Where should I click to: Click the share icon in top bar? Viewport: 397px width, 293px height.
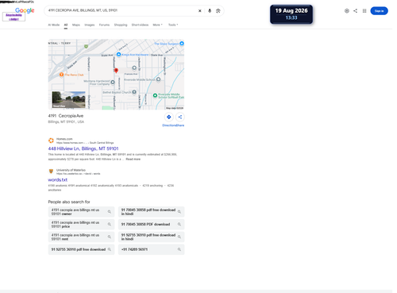[355, 11]
